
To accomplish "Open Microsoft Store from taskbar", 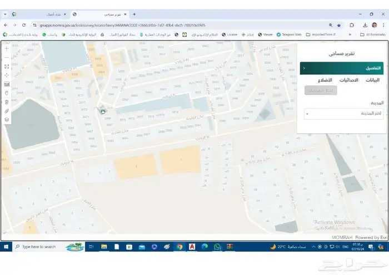I will [129, 247].
